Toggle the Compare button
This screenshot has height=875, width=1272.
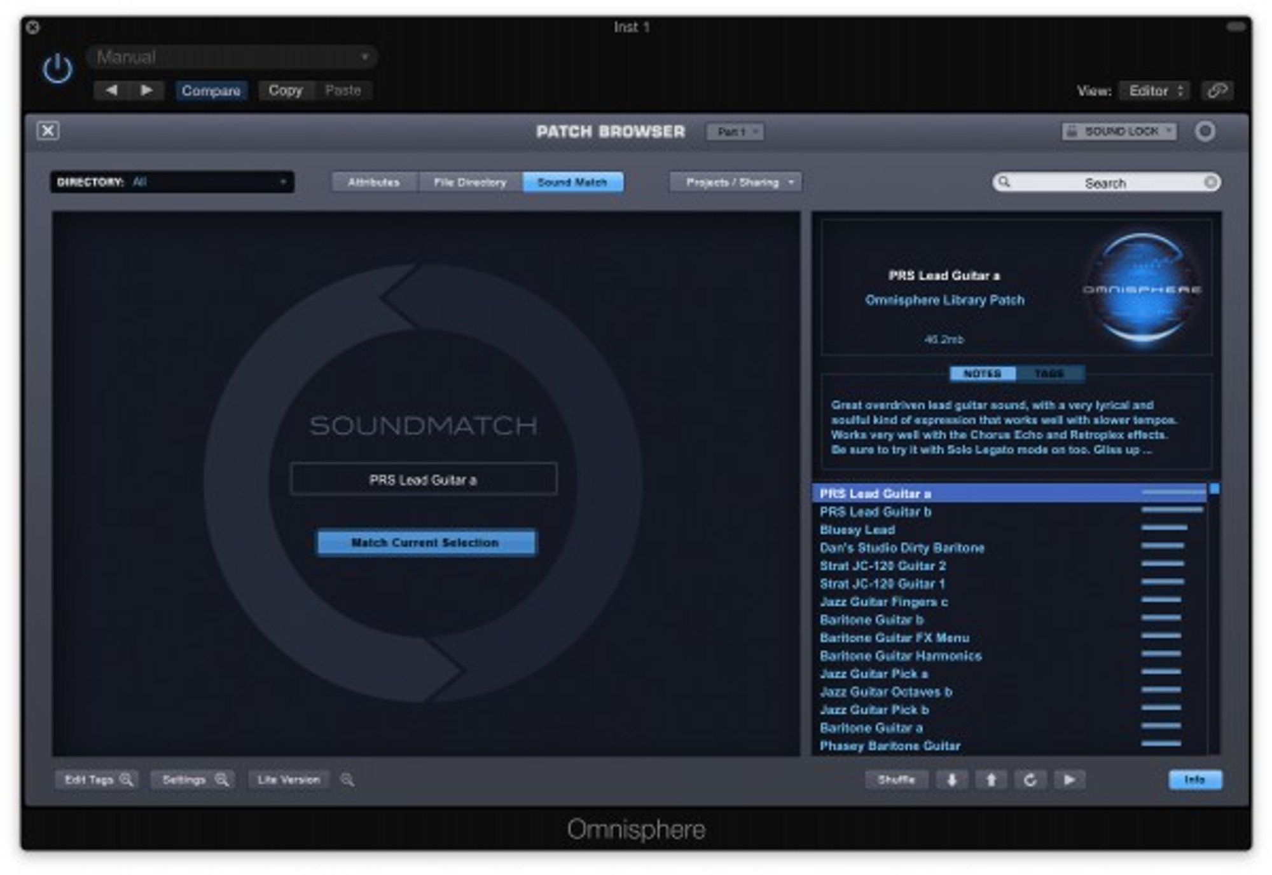(x=211, y=91)
